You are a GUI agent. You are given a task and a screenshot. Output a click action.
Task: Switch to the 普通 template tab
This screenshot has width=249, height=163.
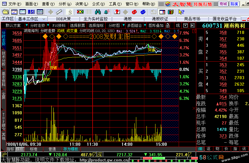[52, 149]
